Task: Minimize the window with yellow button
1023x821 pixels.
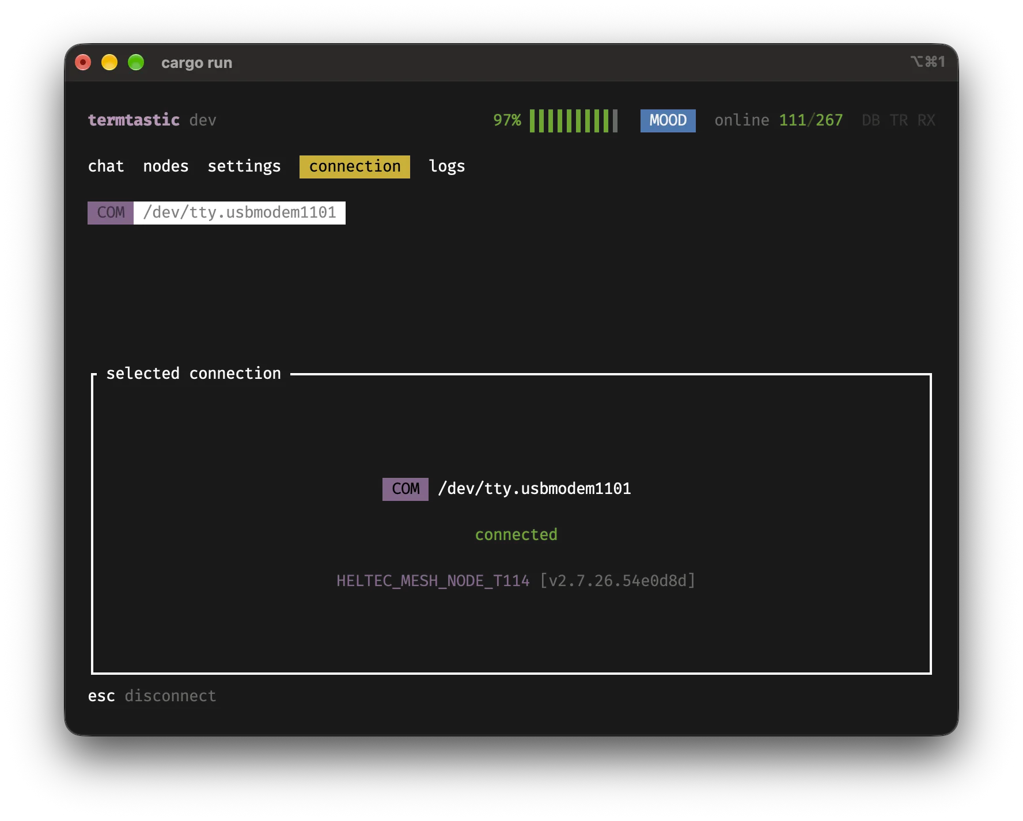Action: click(109, 62)
